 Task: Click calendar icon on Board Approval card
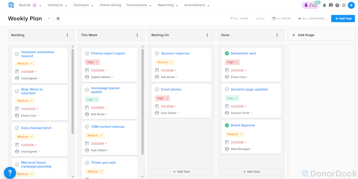[x=227, y=142]
